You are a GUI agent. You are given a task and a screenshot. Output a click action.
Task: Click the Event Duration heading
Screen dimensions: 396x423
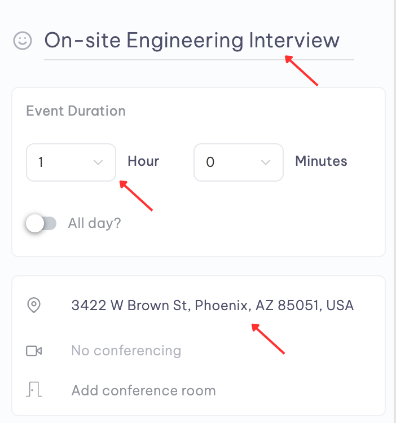76,111
